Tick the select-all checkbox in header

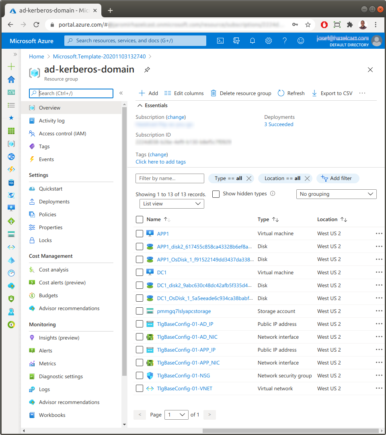tap(140, 220)
